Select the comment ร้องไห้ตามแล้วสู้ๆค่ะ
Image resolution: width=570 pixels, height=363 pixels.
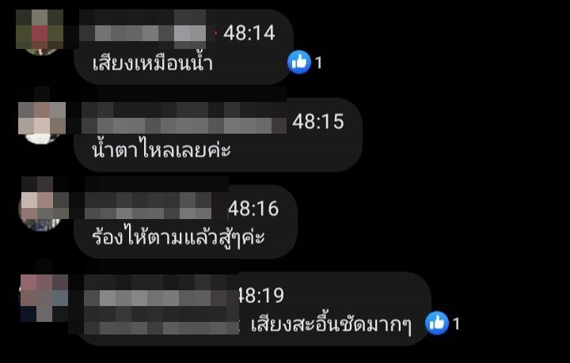click(178, 238)
